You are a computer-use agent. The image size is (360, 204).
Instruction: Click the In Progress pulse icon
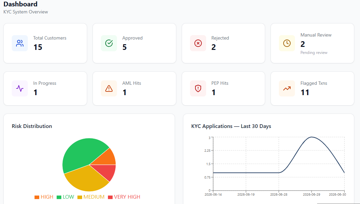pos(20,88)
